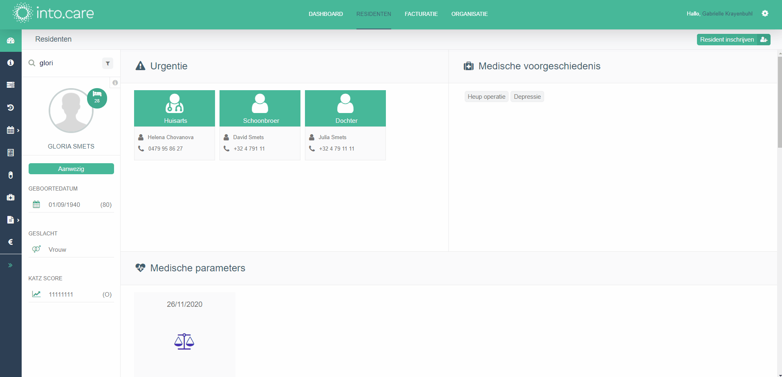Screen dimensions: 782x377
Task: Open the document icon in sidebar
Action: coord(11,220)
